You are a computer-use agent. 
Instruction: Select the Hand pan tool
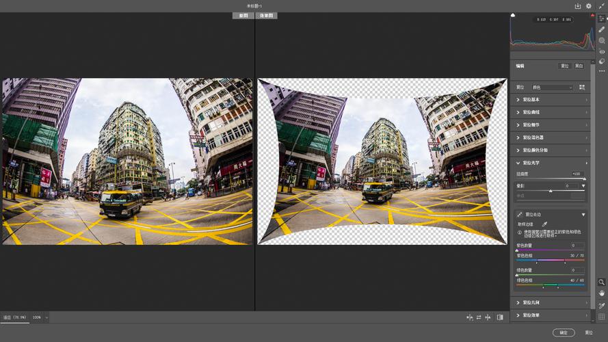pyautogui.click(x=601, y=293)
